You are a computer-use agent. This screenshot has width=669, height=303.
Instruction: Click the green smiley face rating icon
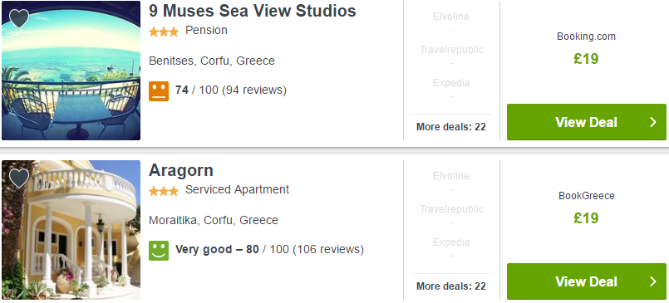point(159,250)
